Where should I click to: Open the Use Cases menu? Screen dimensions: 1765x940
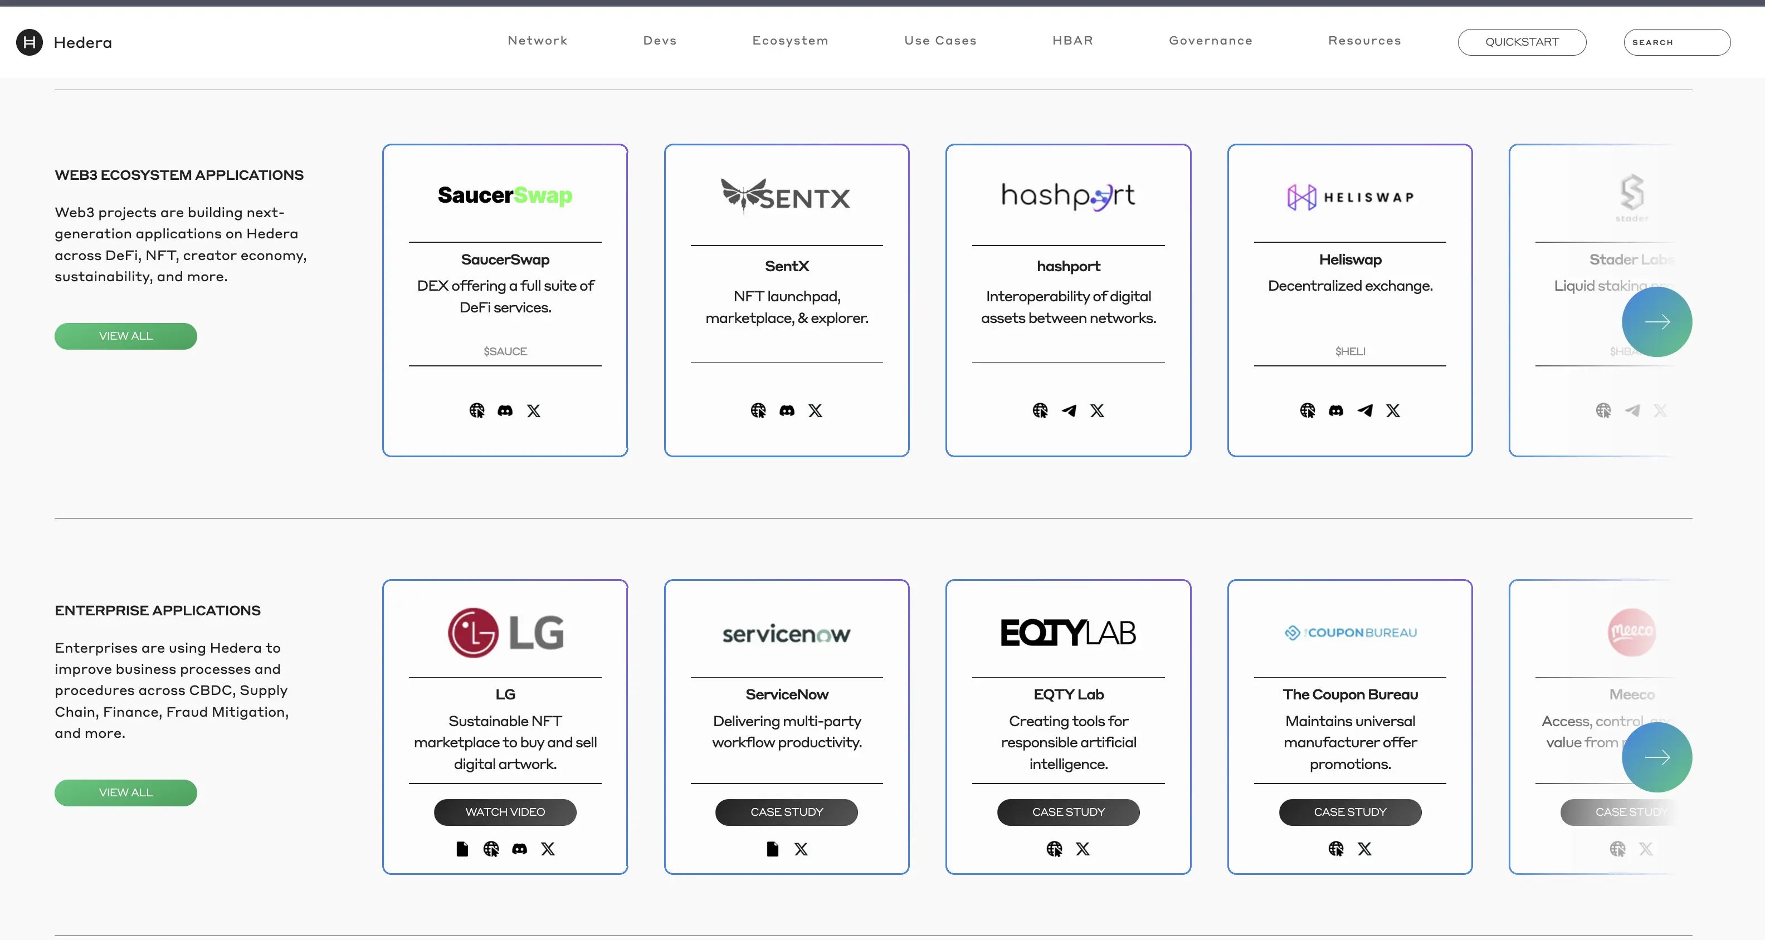pyautogui.click(x=941, y=41)
